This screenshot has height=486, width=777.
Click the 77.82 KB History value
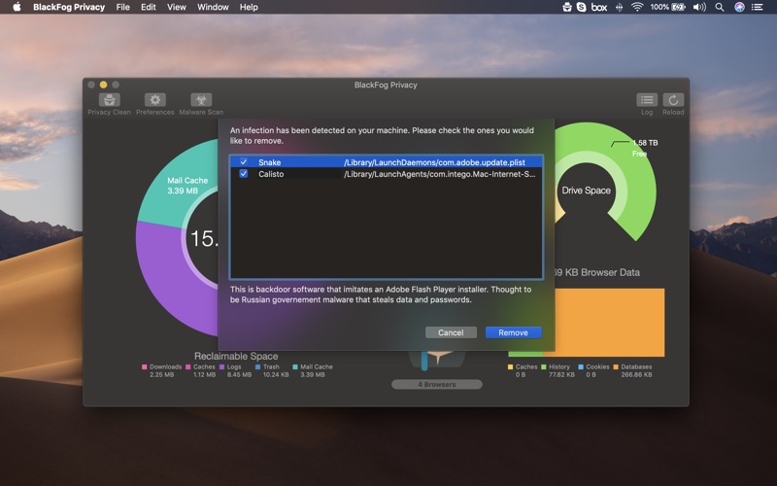tap(561, 375)
